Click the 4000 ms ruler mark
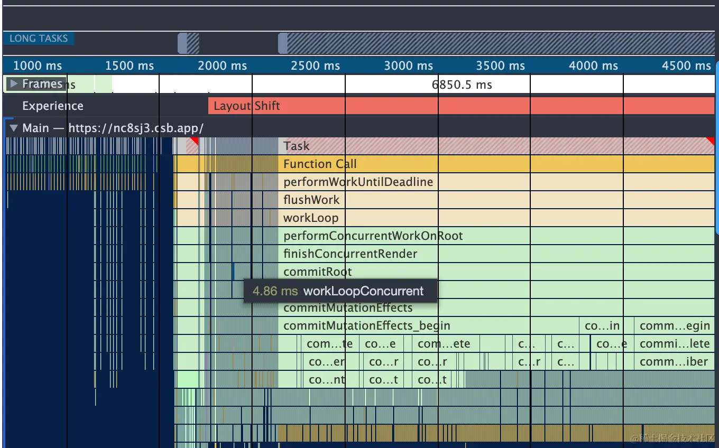The width and height of the screenshot is (719, 448). coord(594,66)
